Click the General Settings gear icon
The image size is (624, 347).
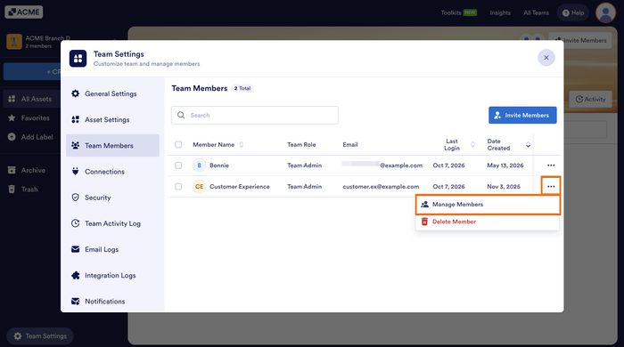(75, 93)
